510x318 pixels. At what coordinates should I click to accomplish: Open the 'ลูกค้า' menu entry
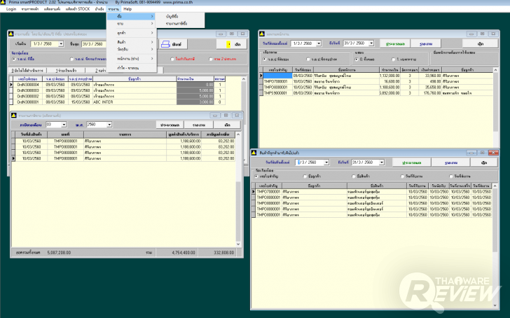pos(132,33)
